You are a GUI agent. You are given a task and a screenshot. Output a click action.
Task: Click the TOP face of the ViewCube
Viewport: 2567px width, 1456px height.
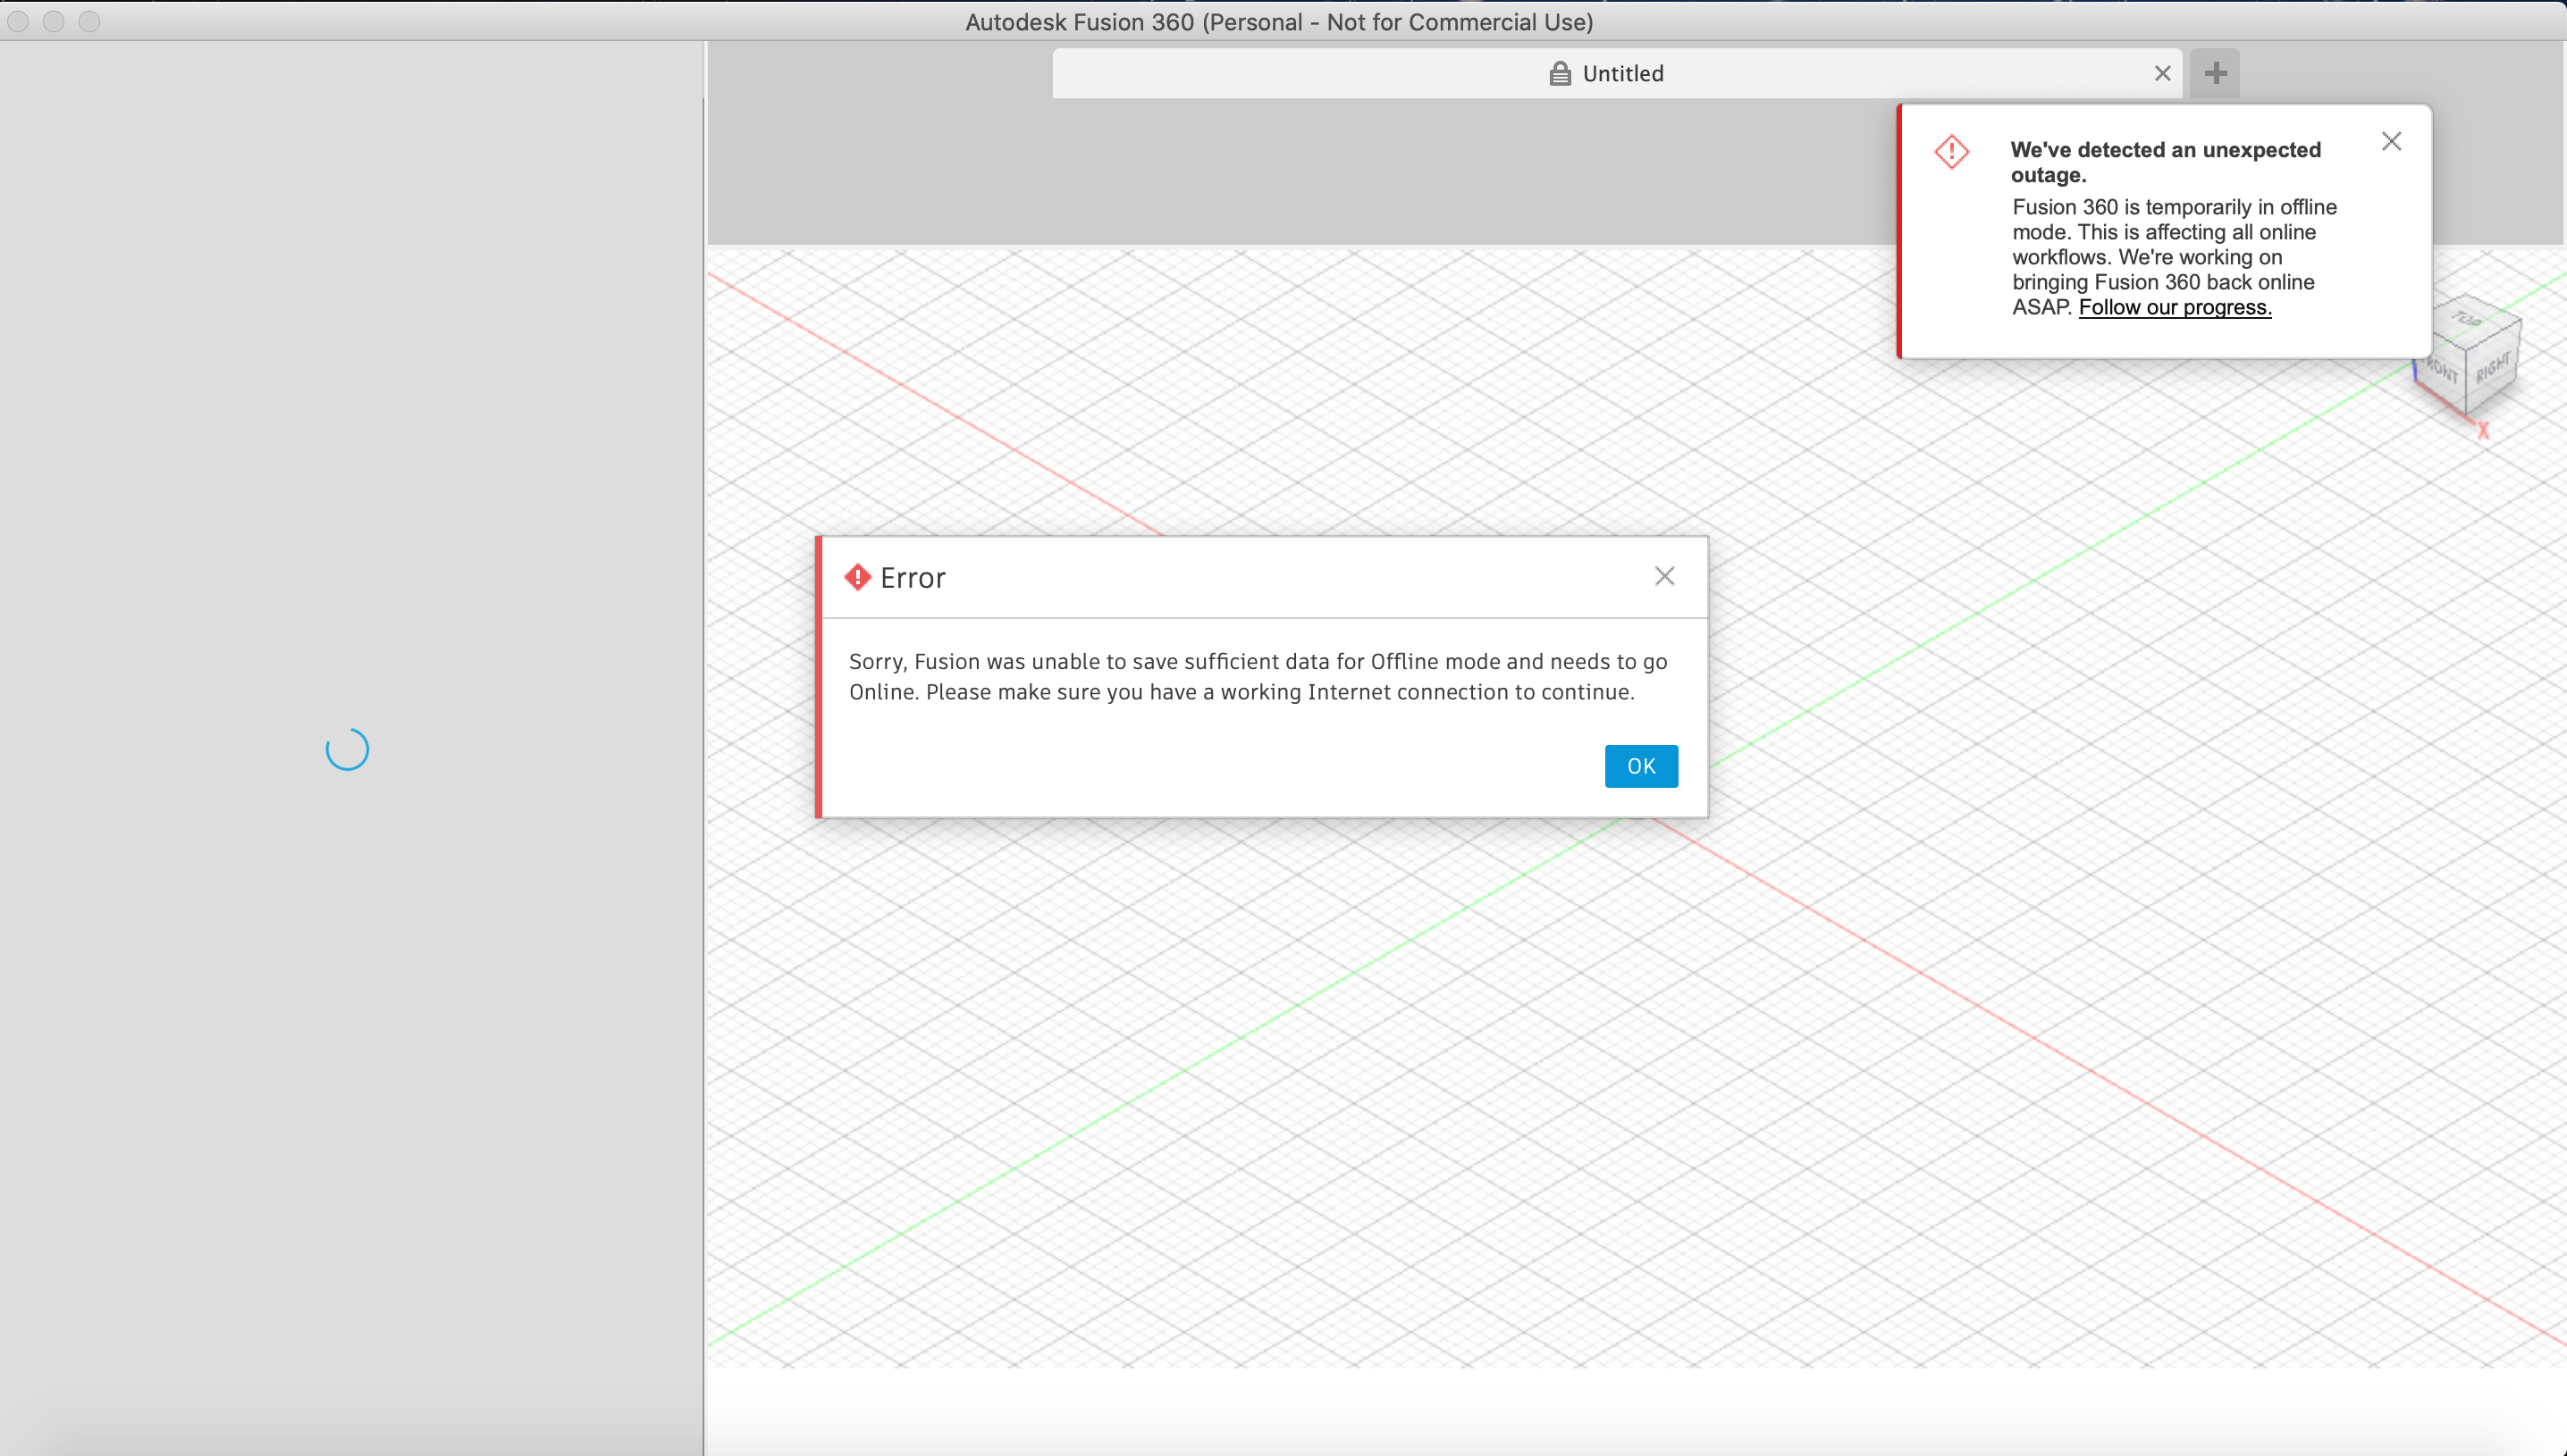pos(2467,319)
